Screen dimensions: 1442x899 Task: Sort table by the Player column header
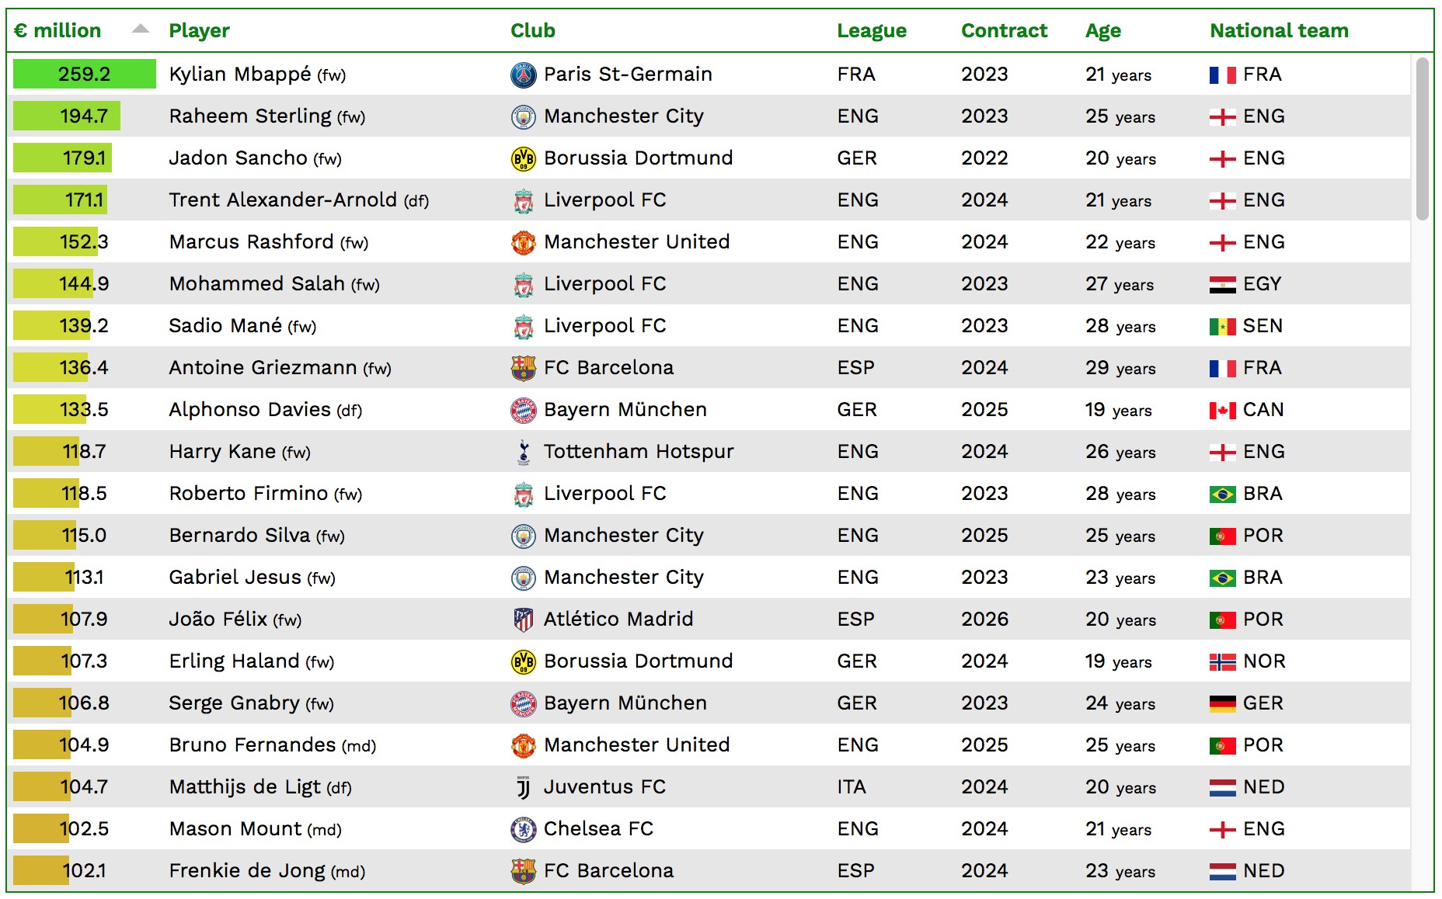coord(200,30)
